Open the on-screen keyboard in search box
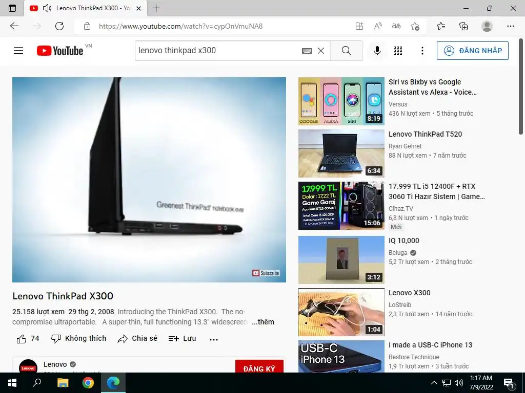525x393 pixels. click(x=307, y=51)
